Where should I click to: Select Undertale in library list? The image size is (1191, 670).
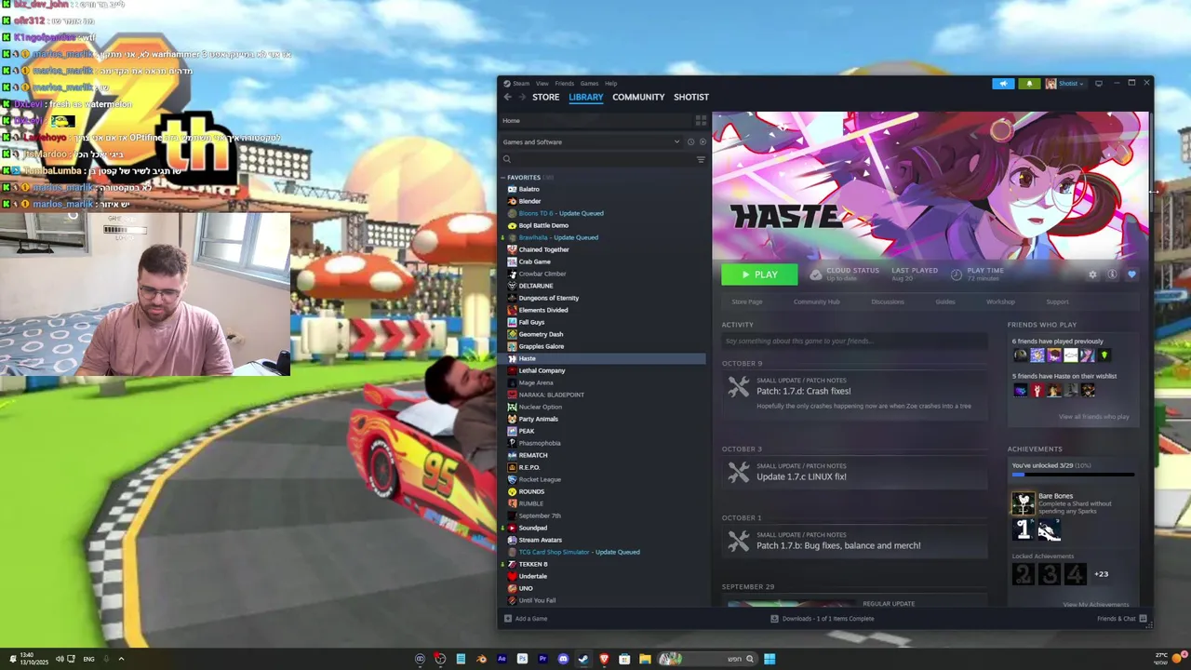coord(533,576)
